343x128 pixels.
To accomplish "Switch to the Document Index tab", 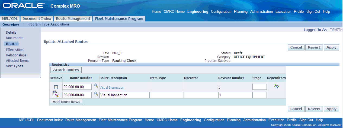I will tap(37, 18).
